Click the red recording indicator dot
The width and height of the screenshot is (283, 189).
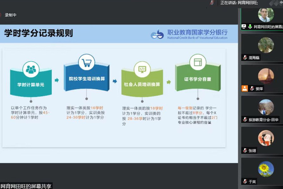[3, 15]
